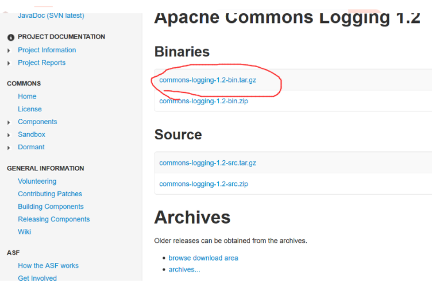Open the Project Information link
The height and width of the screenshot is (291, 432).
pos(47,50)
